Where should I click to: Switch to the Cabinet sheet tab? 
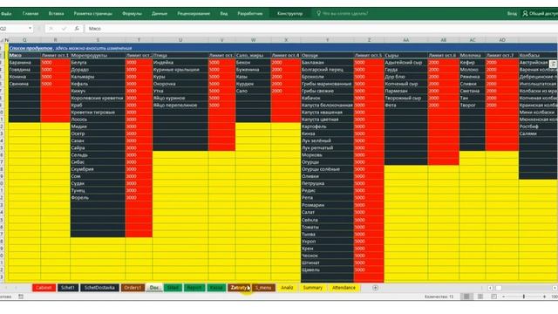[x=44, y=288]
